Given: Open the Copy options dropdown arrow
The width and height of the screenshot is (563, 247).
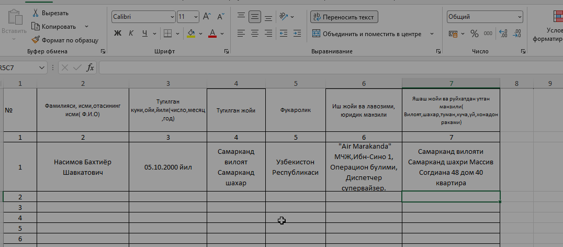Looking at the screenshot, I should 86,26.
